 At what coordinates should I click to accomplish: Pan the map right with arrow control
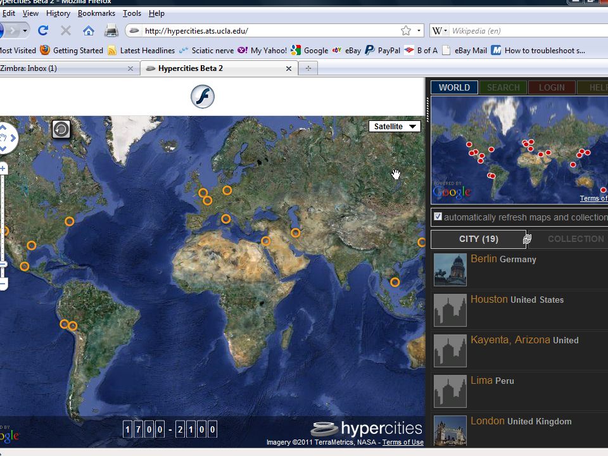click(x=13, y=137)
